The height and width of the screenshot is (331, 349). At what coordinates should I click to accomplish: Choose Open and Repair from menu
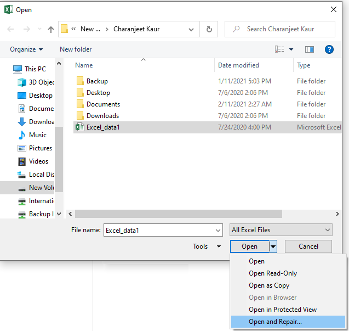click(x=275, y=322)
